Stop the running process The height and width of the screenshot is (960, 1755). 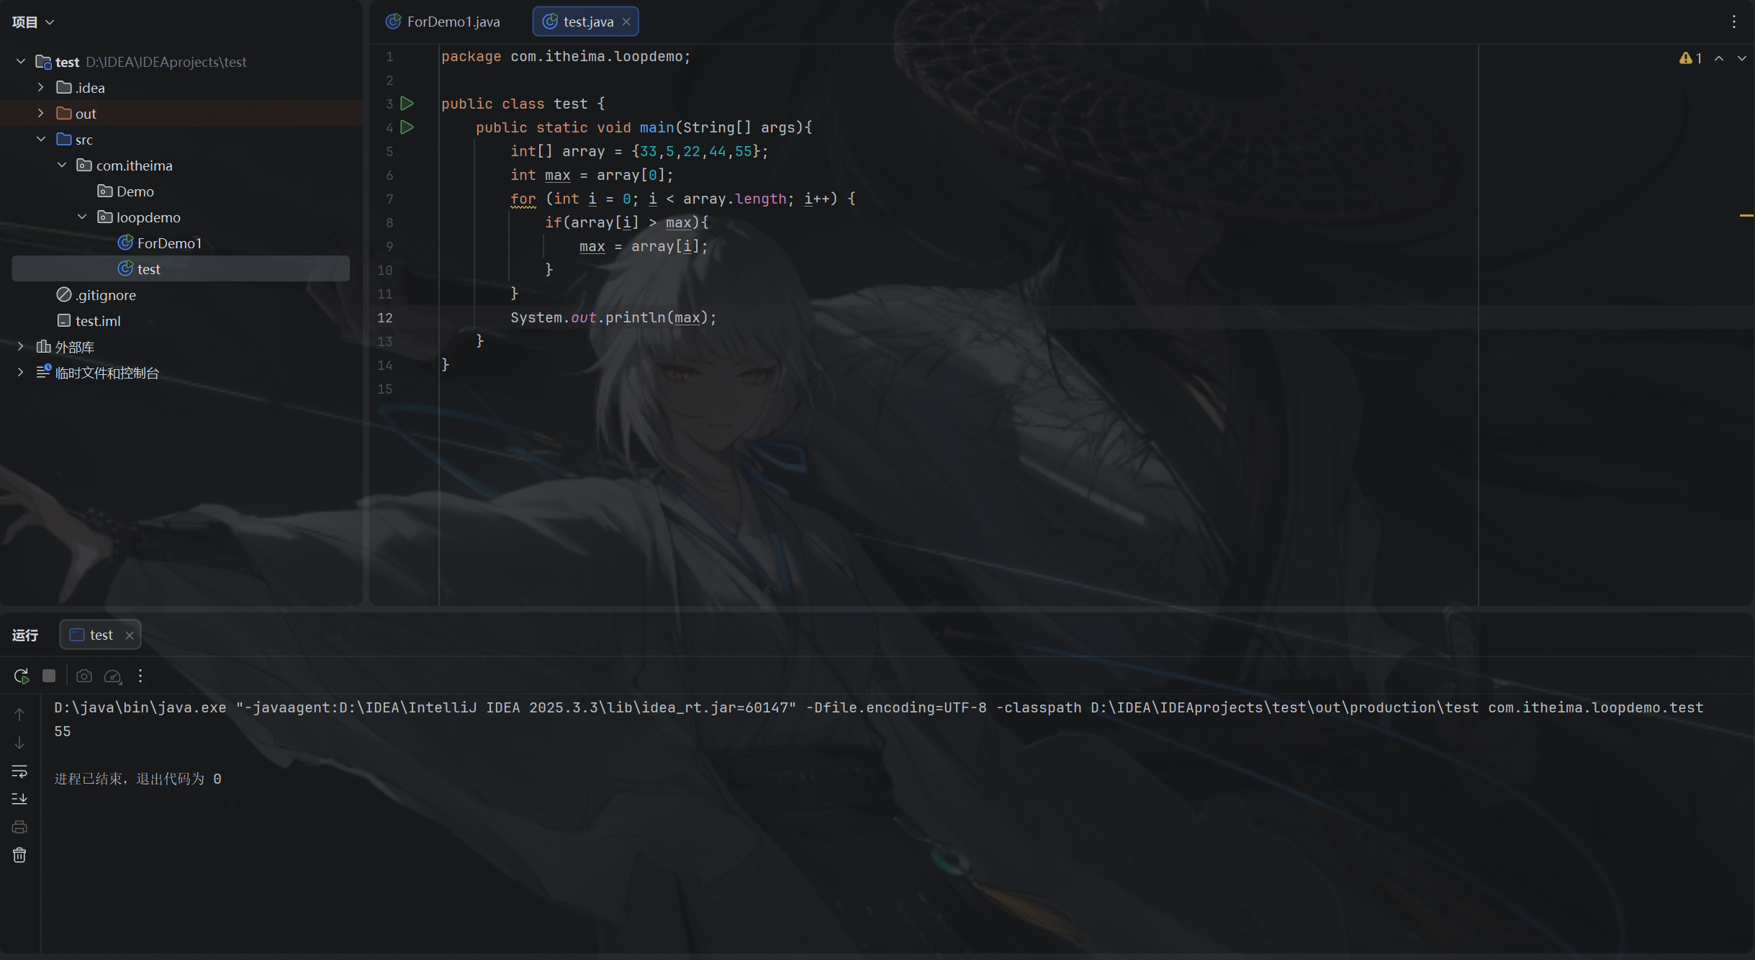pos(49,676)
